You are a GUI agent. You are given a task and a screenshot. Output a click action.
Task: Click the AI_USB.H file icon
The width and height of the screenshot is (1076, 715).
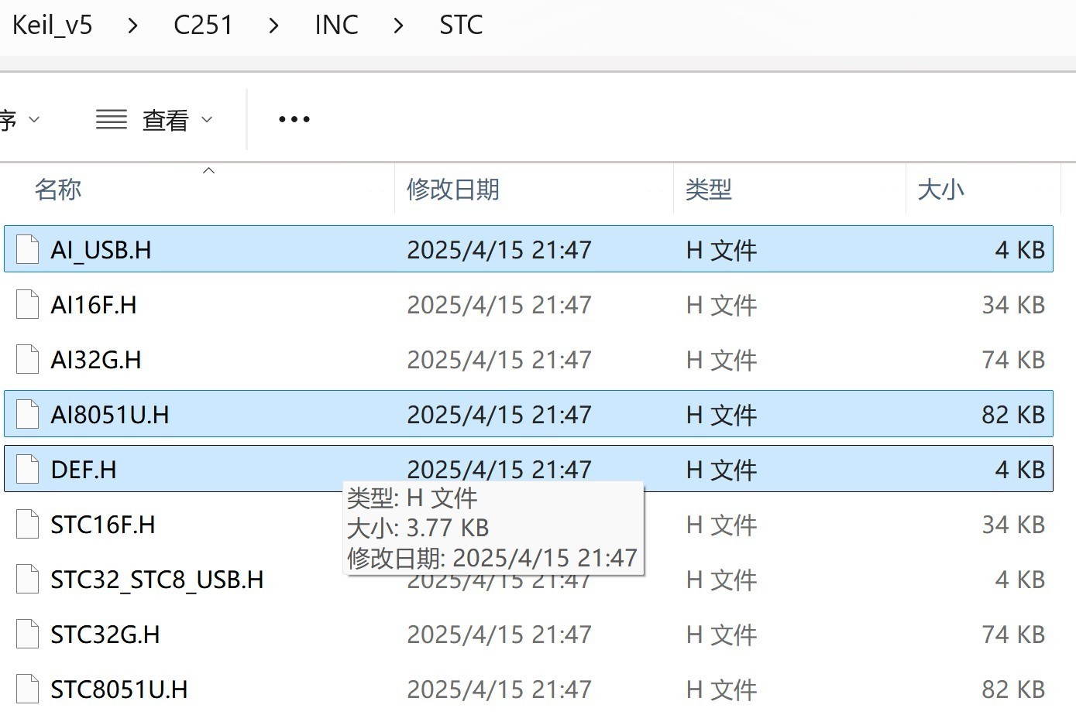click(28, 250)
